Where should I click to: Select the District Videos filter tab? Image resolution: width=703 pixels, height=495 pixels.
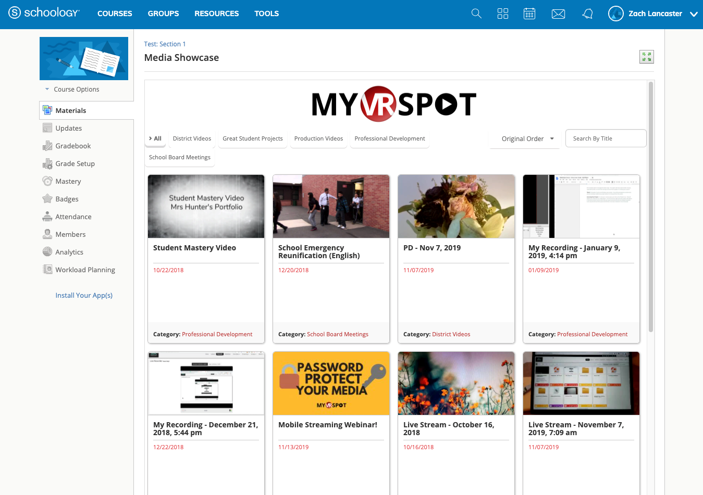click(192, 138)
